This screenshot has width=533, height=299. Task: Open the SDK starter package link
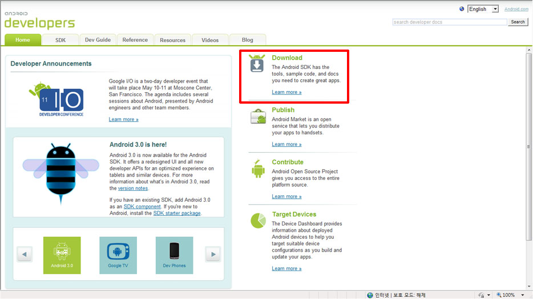pyautogui.click(x=177, y=213)
